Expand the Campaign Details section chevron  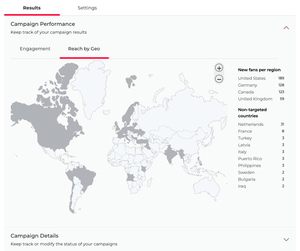[x=286, y=240]
